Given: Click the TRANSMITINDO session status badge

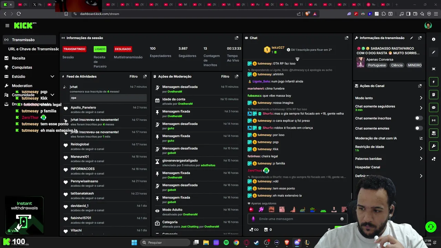Looking at the screenshot, I should click(74, 49).
